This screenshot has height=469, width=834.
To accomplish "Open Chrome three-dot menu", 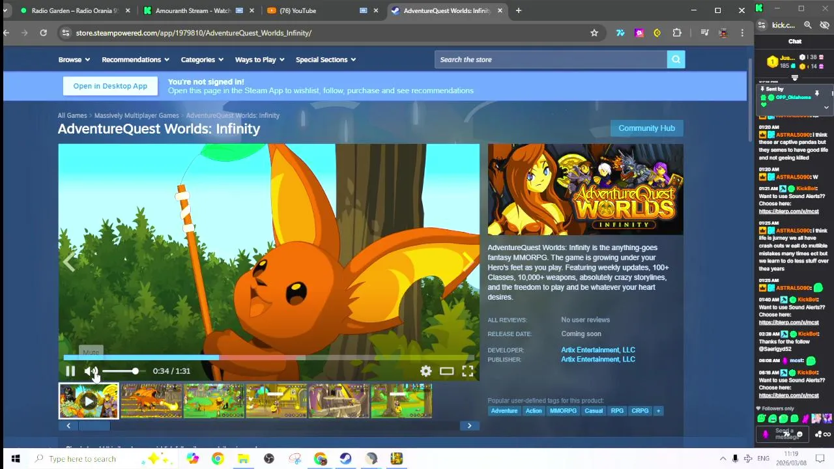I will [x=742, y=33].
